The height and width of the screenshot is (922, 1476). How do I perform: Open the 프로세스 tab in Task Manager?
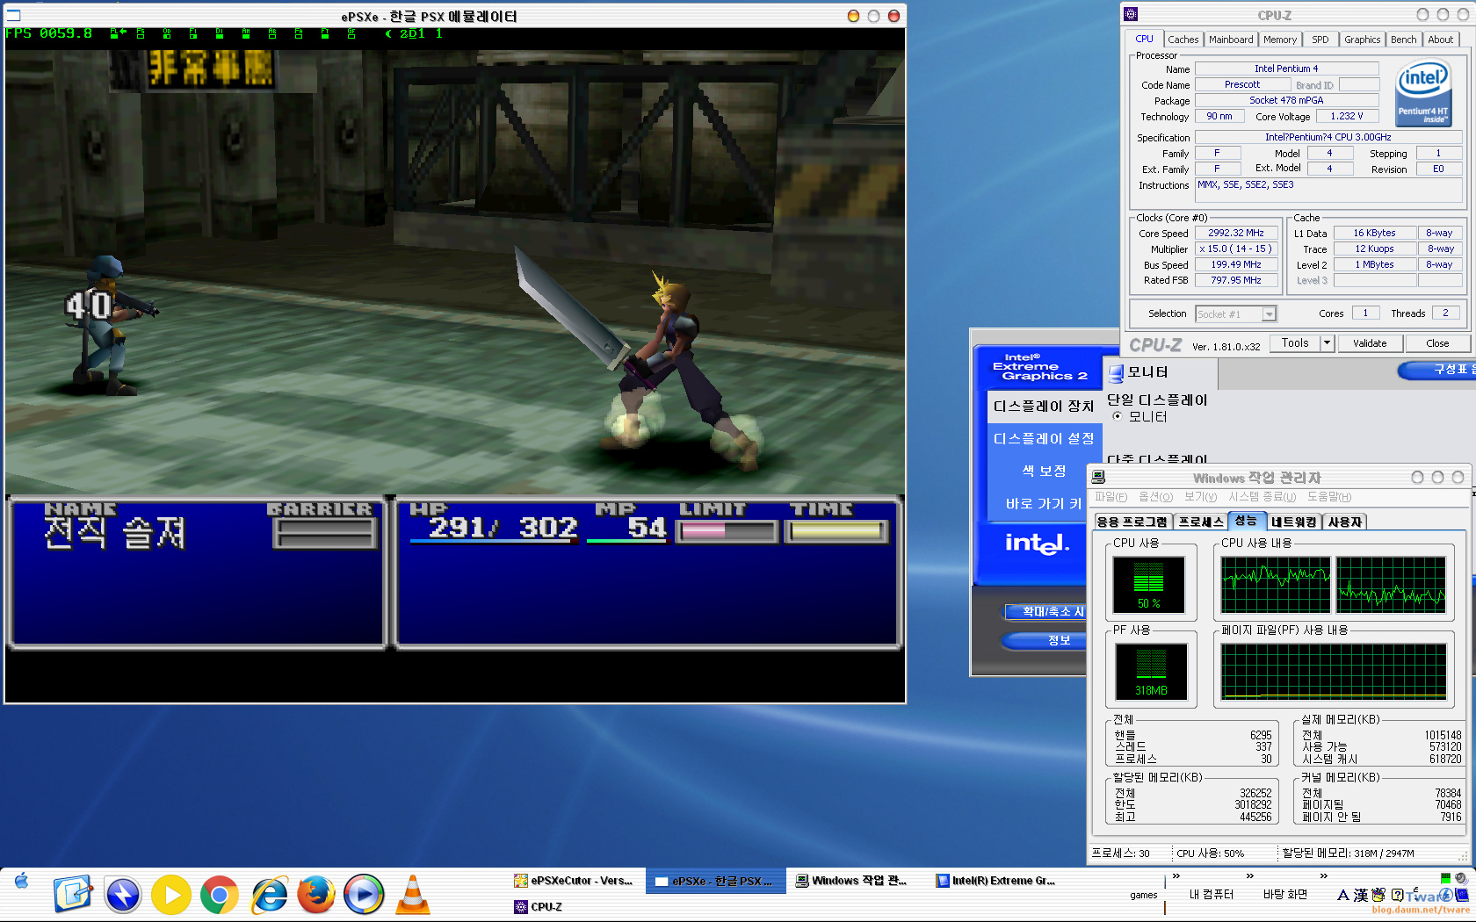(1201, 522)
